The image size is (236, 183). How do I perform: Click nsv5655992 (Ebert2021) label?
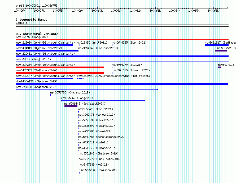(96, 120)
